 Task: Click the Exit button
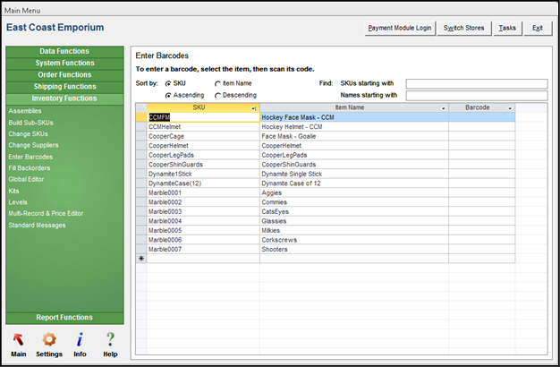point(538,28)
